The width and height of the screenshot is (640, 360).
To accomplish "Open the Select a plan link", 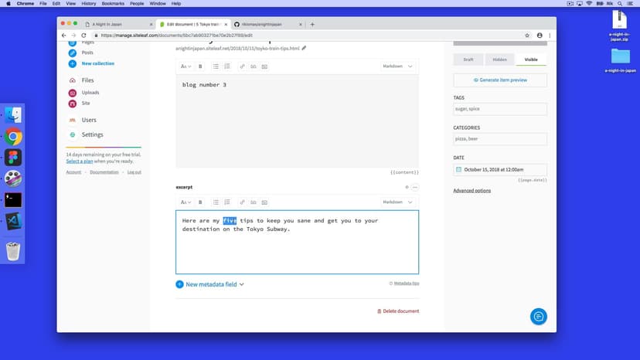I will coord(80,161).
